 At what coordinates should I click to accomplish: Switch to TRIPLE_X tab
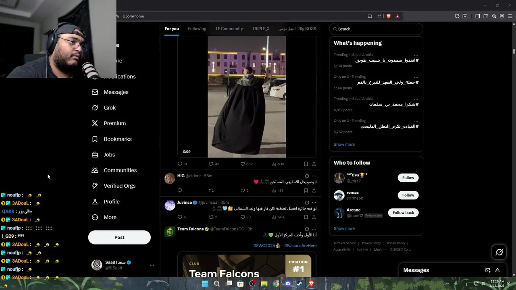261,29
